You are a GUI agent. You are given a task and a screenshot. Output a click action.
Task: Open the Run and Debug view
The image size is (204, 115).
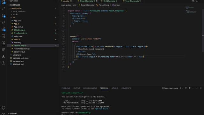tap(4, 22)
